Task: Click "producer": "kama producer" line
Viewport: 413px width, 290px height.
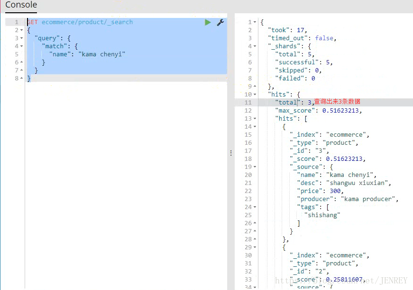Action: point(348,199)
